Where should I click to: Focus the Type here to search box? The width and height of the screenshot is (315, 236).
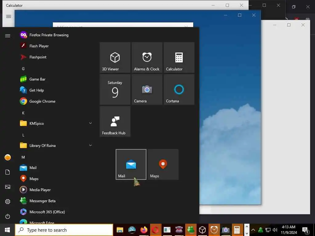tap(64, 230)
